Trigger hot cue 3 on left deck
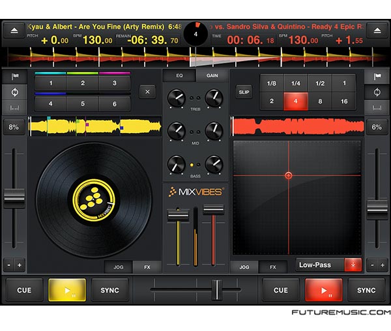Screen dimensions: 391x331 point(115,83)
